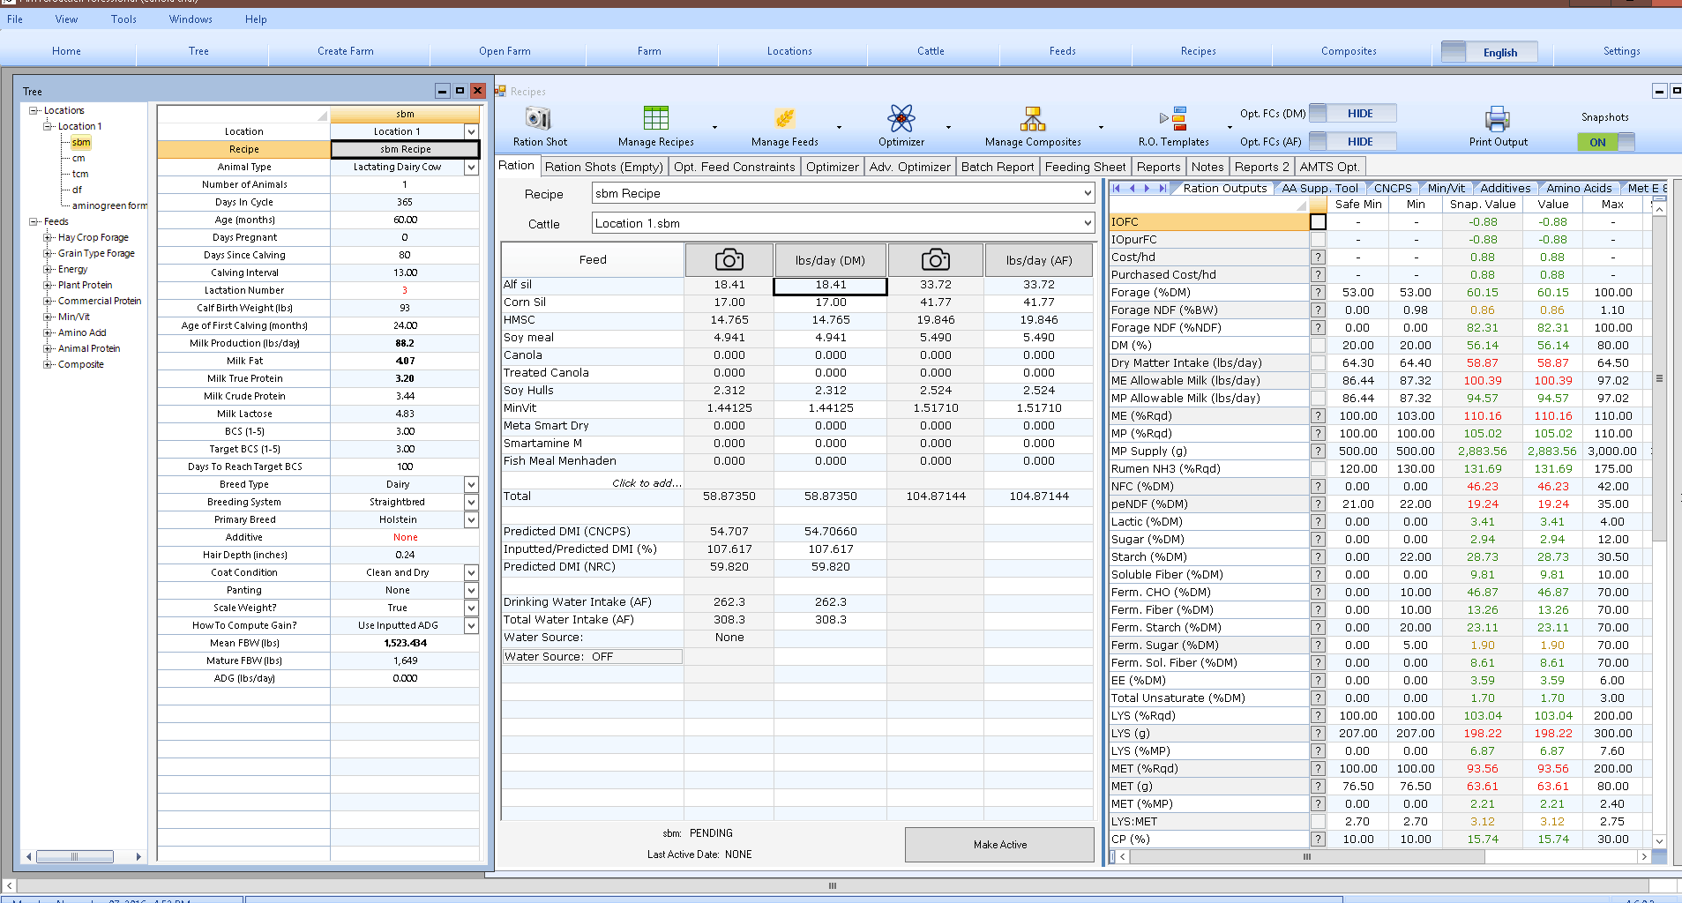Screen dimensions: 1682x903
Task: Open the Tools menu
Action: coord(123,19)
